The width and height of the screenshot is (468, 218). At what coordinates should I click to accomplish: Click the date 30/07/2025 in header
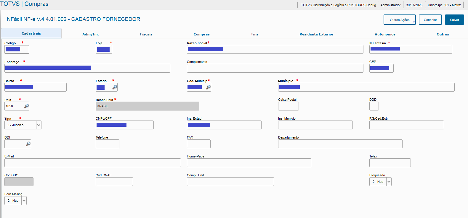[414, 5]
